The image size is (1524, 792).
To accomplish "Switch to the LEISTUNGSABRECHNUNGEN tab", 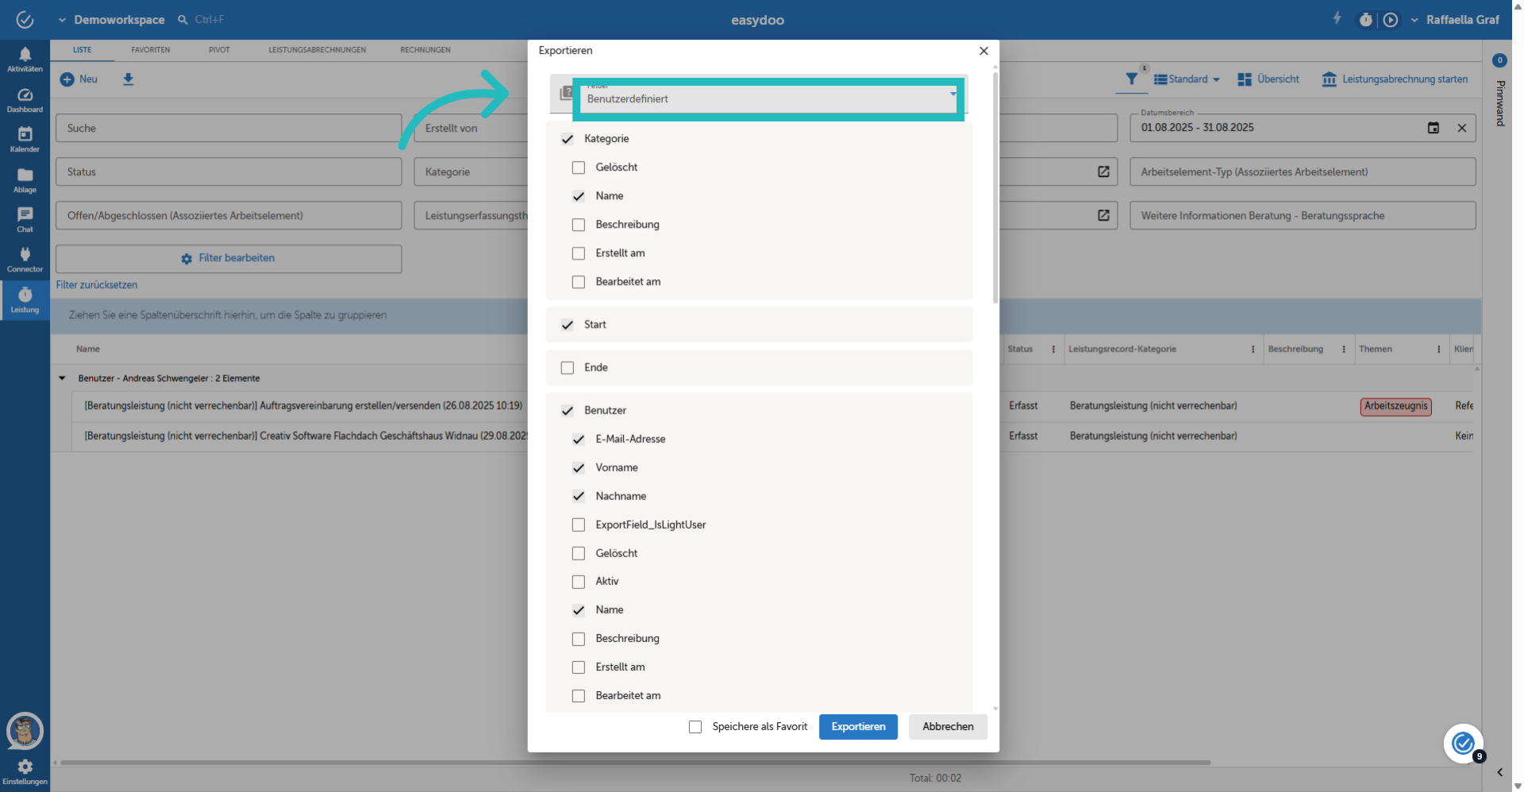I will coord(317,50).
